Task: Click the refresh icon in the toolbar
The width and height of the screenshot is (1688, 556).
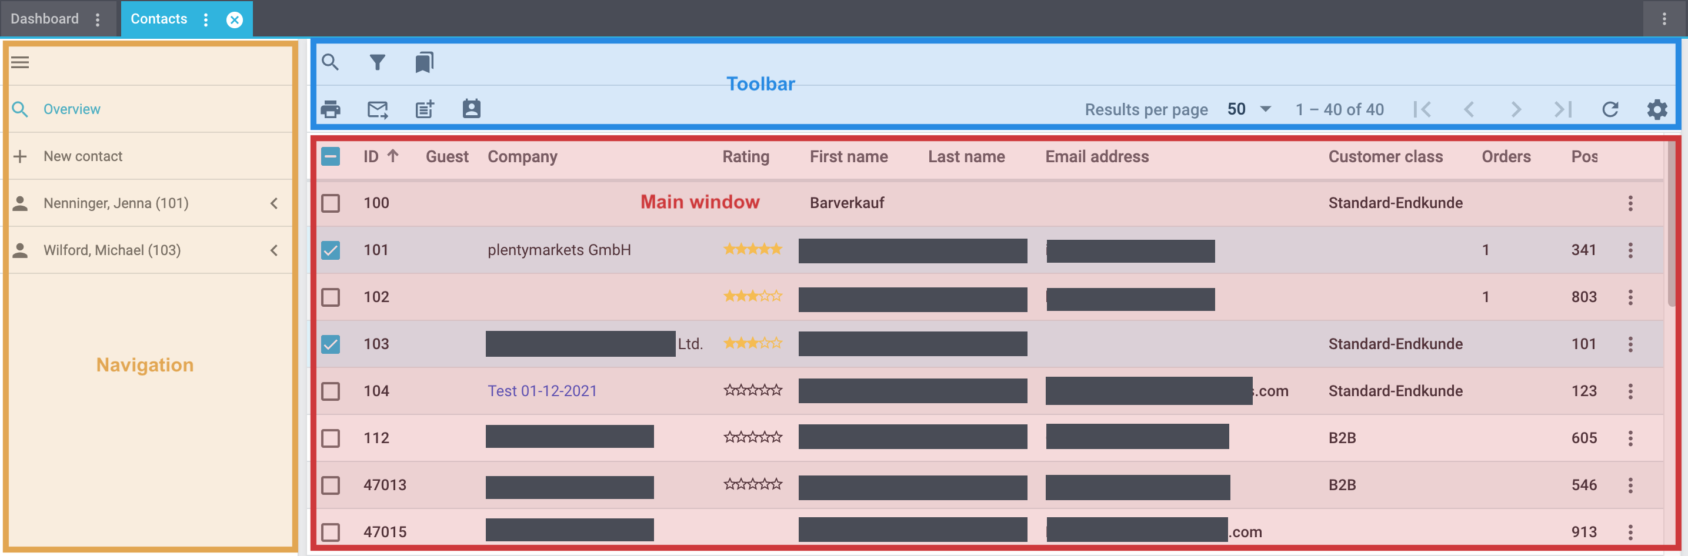Action: 1610,109
